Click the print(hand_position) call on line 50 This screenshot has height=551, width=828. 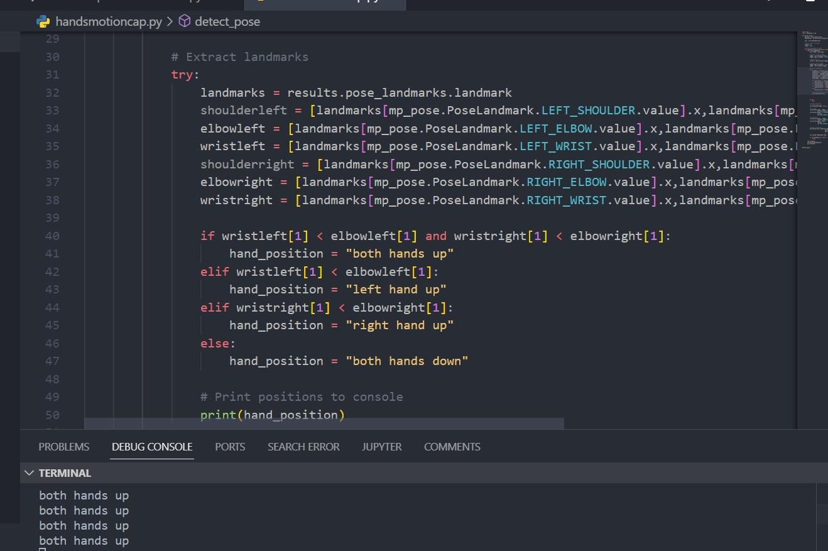coord(273,415)
